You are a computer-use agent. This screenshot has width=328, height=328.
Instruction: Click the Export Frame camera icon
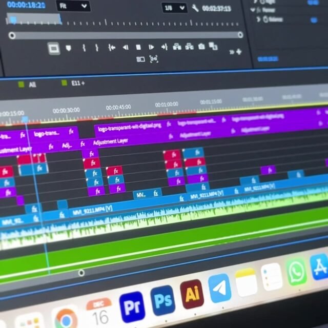click(201, 46)
